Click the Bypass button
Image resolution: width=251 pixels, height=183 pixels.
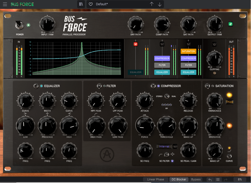196,179
